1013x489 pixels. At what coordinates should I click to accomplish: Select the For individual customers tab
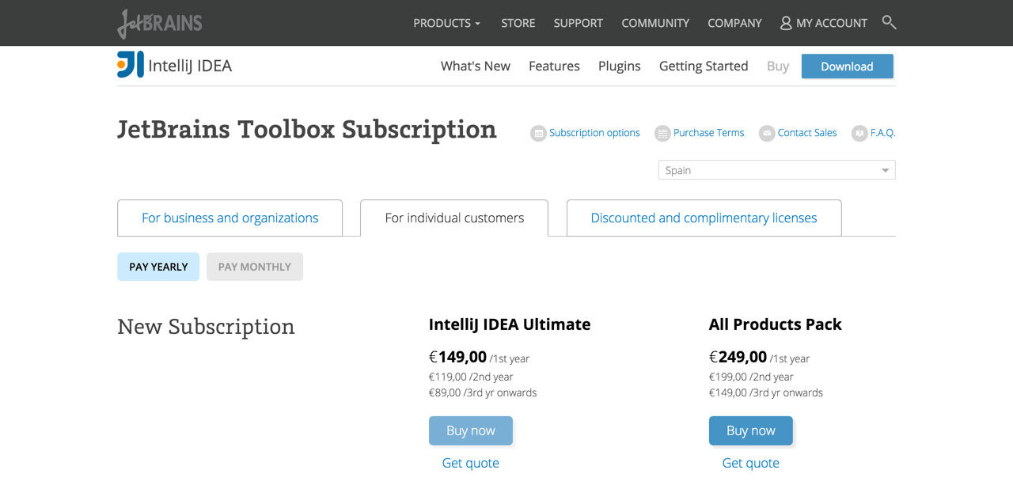[x=454, y=218]
